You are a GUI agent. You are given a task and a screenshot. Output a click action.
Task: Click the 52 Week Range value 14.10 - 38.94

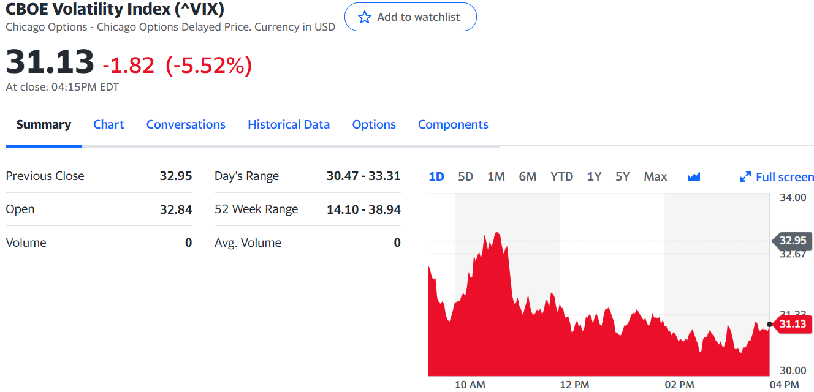click(363, 209)
